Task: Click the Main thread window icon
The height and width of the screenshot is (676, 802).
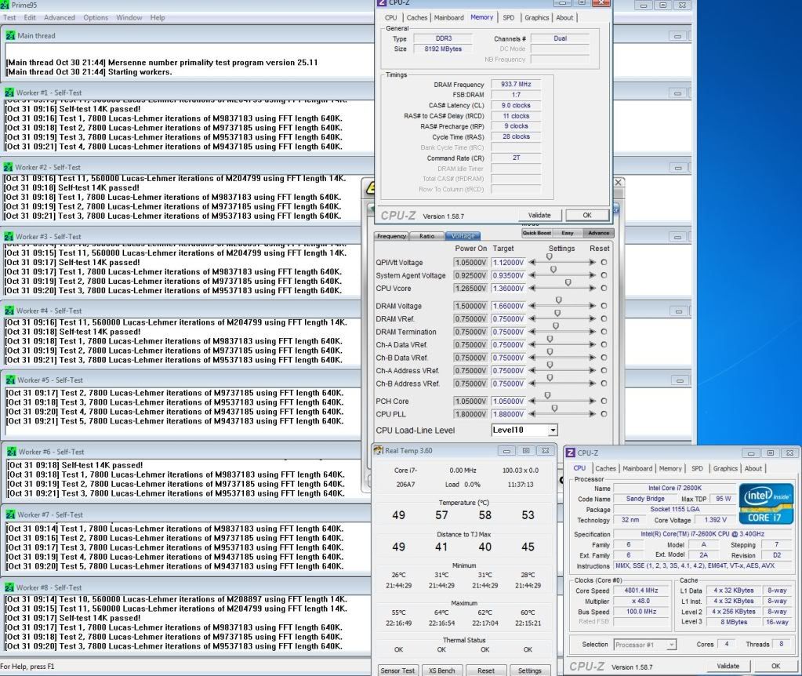Action: 10,36
